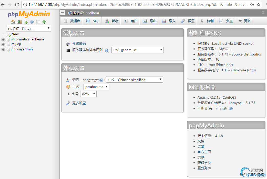The height and width of the screenshot is (179, 267).
Task: Click the saved password key icon
Action: [x=252, y=5]
